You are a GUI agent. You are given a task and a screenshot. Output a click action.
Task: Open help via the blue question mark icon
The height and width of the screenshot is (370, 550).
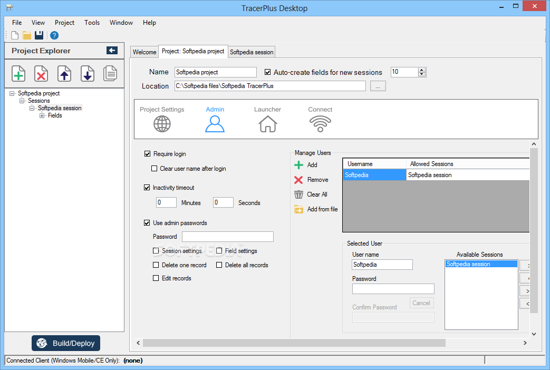coord(54,35)
